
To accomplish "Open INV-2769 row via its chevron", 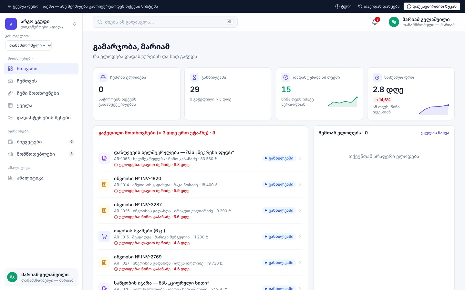I will [x=300, y=263].
